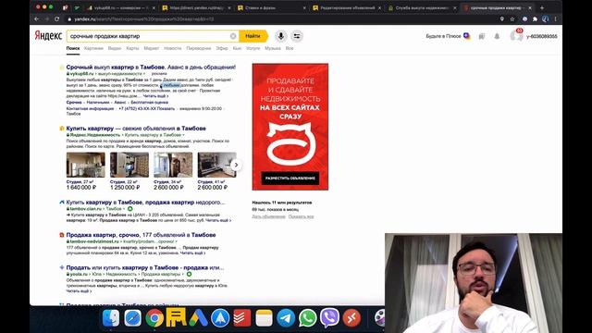Click the yandex.ru address bar

pyautogui.click(x=279, y=18)
